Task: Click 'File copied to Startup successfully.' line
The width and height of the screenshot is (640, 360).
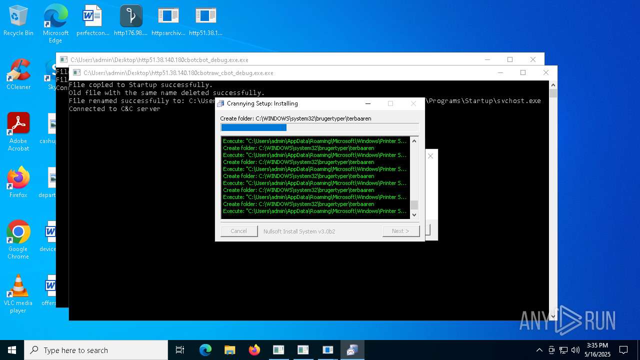Action: [x=140, y=84]
